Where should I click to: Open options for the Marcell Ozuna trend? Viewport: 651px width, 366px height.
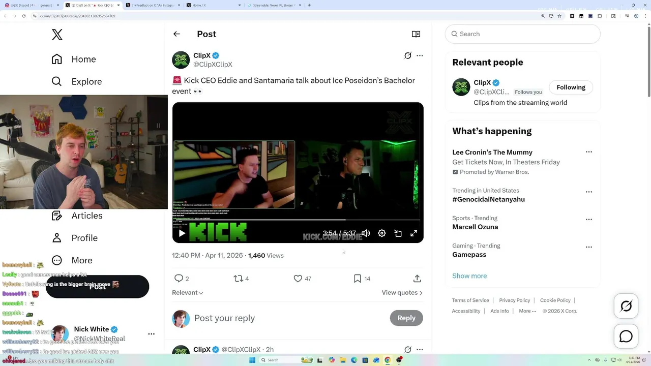588,220
